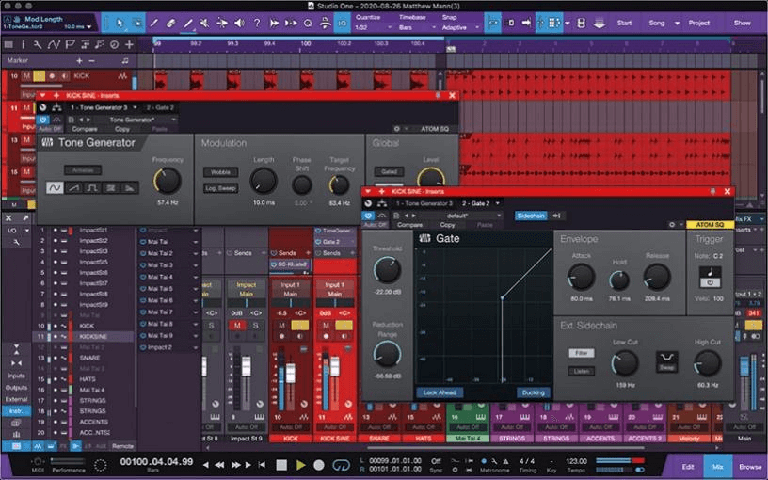The image size is (768, 480).
Task: Open the Gate settings gear icon
Action: click(672, 224)
